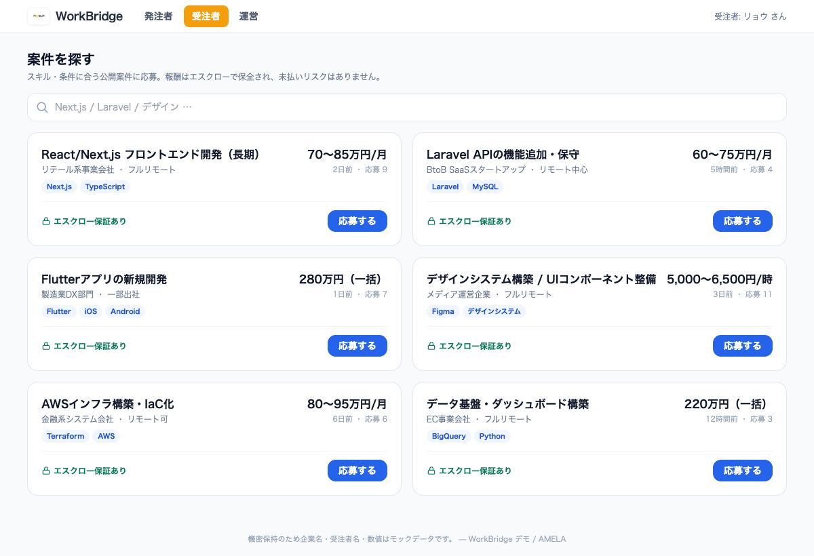Click lock icon on React/Next.js card

pos(46,221)
